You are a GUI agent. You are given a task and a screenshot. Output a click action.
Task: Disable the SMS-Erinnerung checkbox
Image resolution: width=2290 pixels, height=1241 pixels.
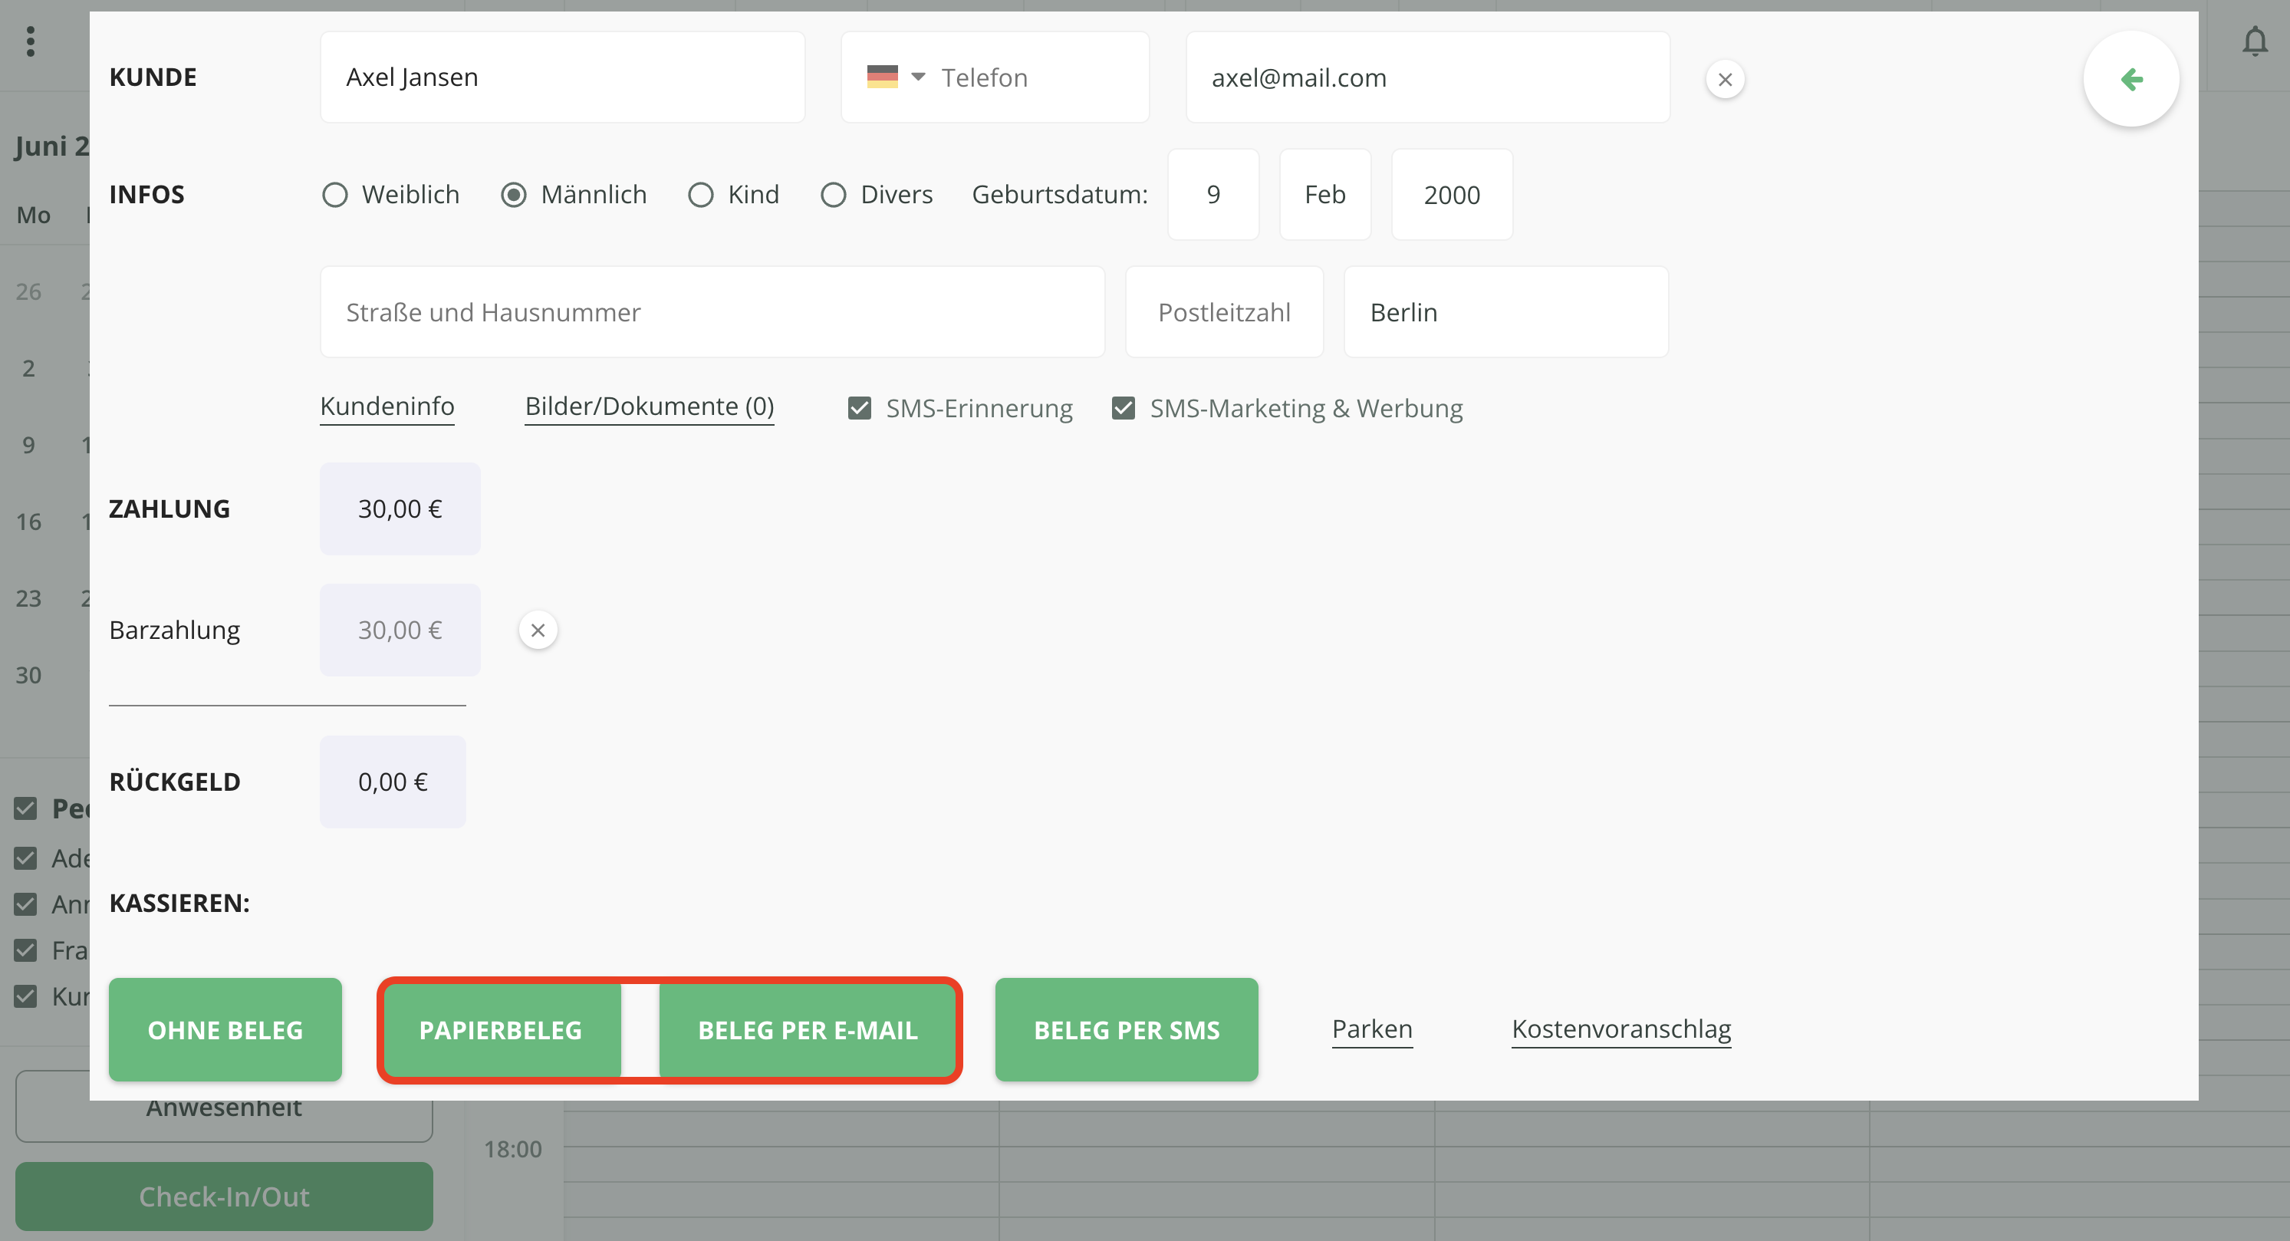859,407
